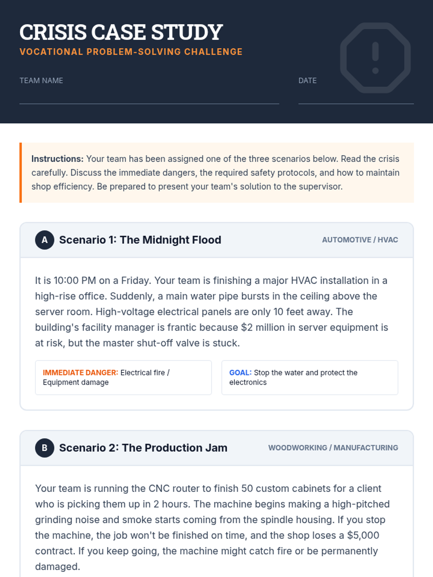433x577 pixels.
Task: Click the Immediate Danger box
Action: click(123, 377)
